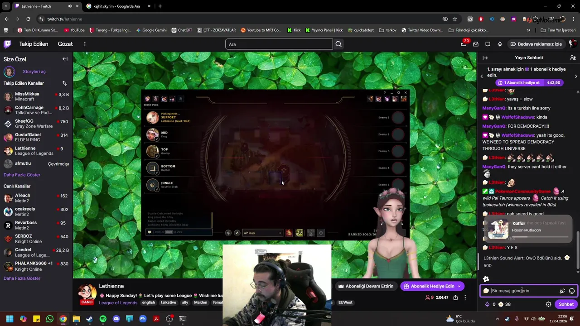Image resolution: width=580 pixels, height=326 pixels.
Task: Click the search magnifier button
Action: (338, 44)
